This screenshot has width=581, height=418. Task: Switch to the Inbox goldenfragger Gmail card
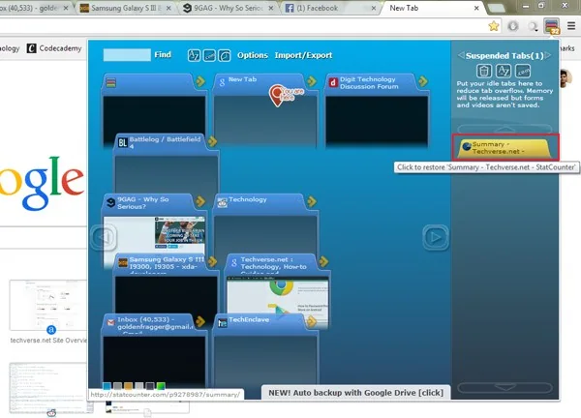(154, 348)
